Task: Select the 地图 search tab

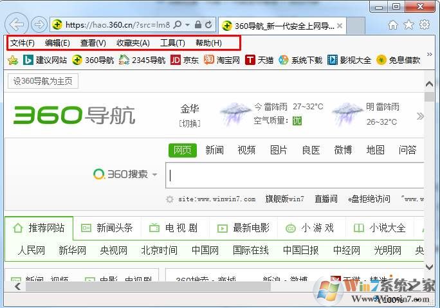Action: coord(376,150)
